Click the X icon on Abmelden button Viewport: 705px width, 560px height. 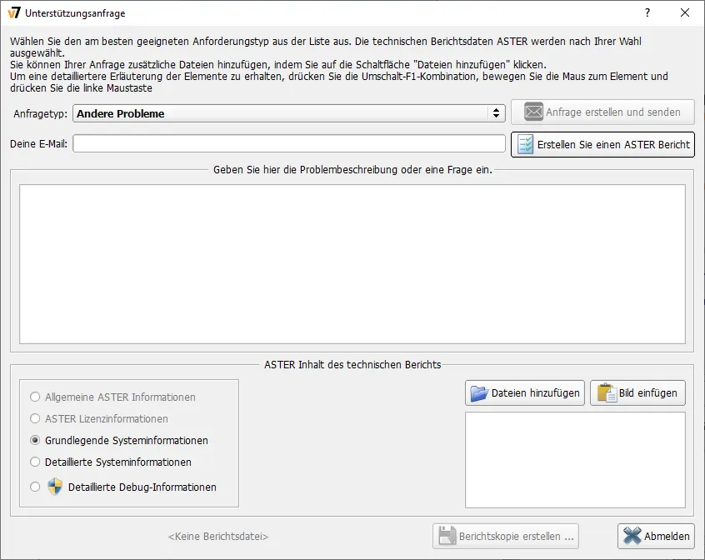632,536
